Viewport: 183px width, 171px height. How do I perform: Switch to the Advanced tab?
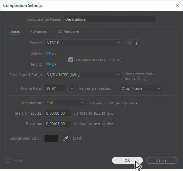click(39, 31)
